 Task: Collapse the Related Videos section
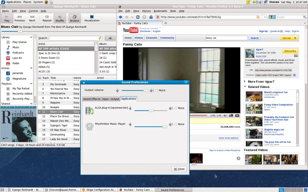click(245, 87)
